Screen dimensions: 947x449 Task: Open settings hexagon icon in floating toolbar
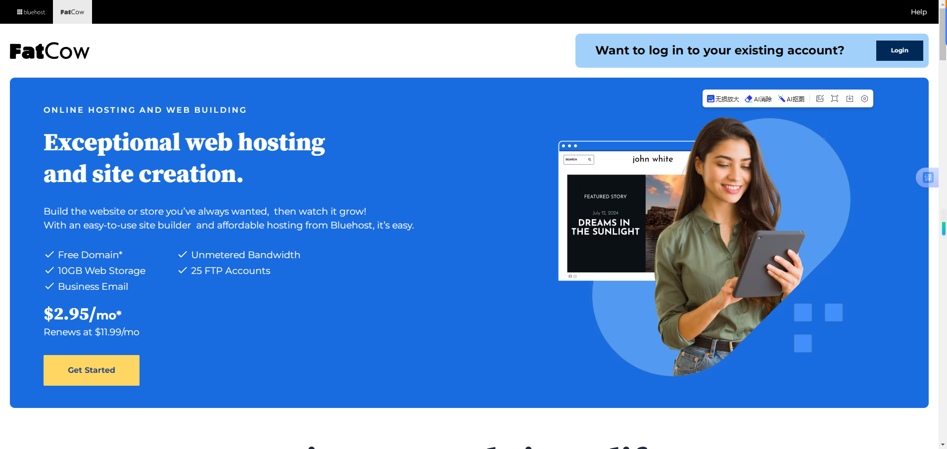(x=864, y=98)
